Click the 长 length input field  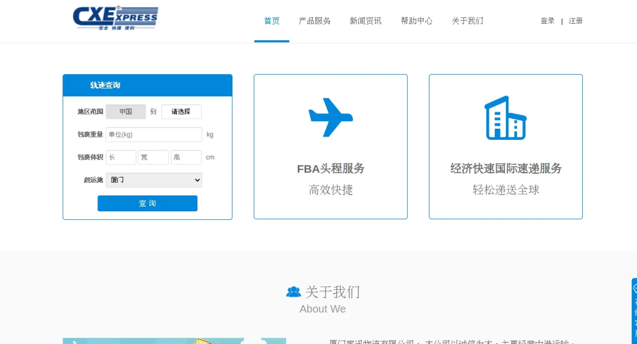[x=121, y=157]
